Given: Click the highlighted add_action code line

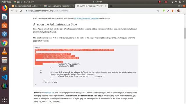Looking at the screenshot, I should click(74, 50).
